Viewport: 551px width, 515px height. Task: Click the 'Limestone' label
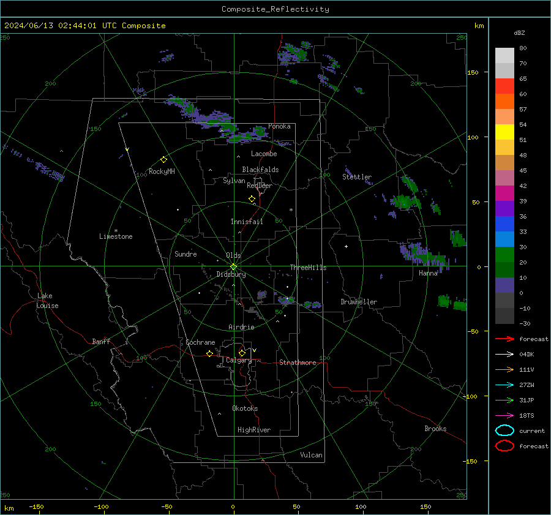116,236
